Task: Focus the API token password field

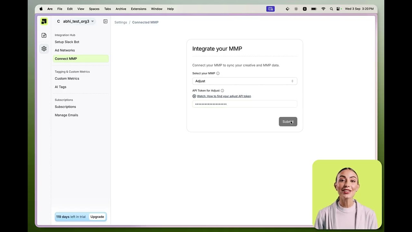Action: [245, 104]
